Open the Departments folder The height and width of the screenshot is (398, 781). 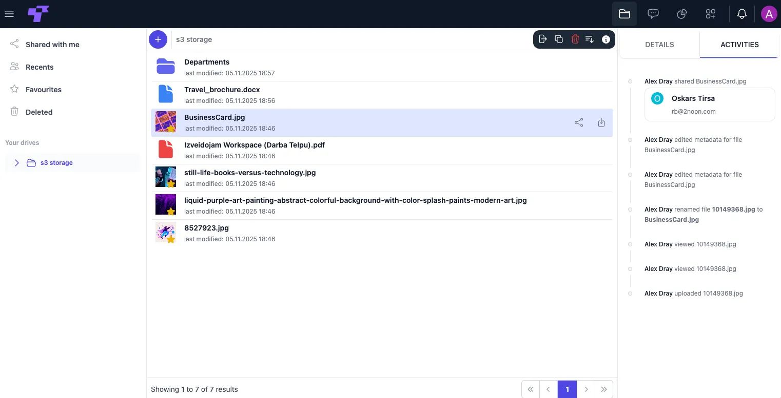tap(382, 67)
